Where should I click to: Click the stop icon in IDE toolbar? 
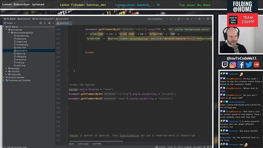[182, 19]
